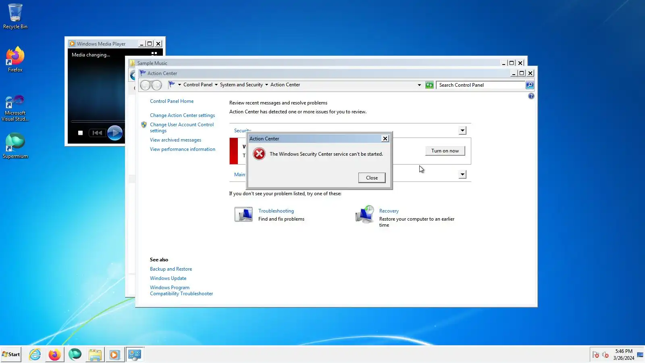Viewport: 645px width, 363px height.
Task: Open Windows Explorer from the taskbar
Action: (x=95, y=355)
